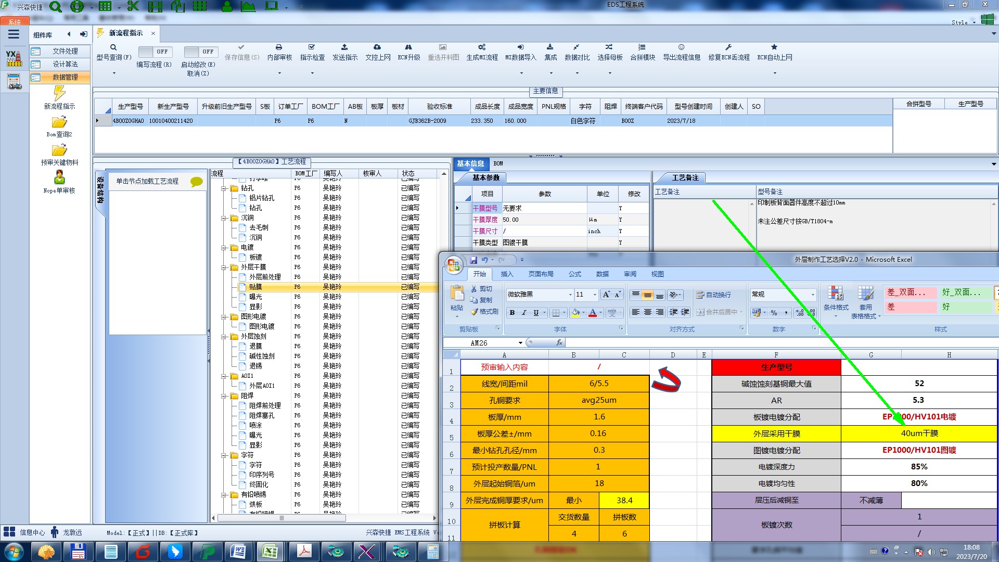Open the Excel number format 常规 dropdown
999x562 pixels.
(812, 295)
